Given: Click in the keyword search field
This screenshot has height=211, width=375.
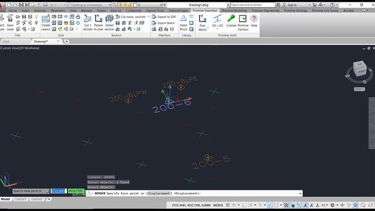Looking at the screenshot, I should (x=252, y=5).
